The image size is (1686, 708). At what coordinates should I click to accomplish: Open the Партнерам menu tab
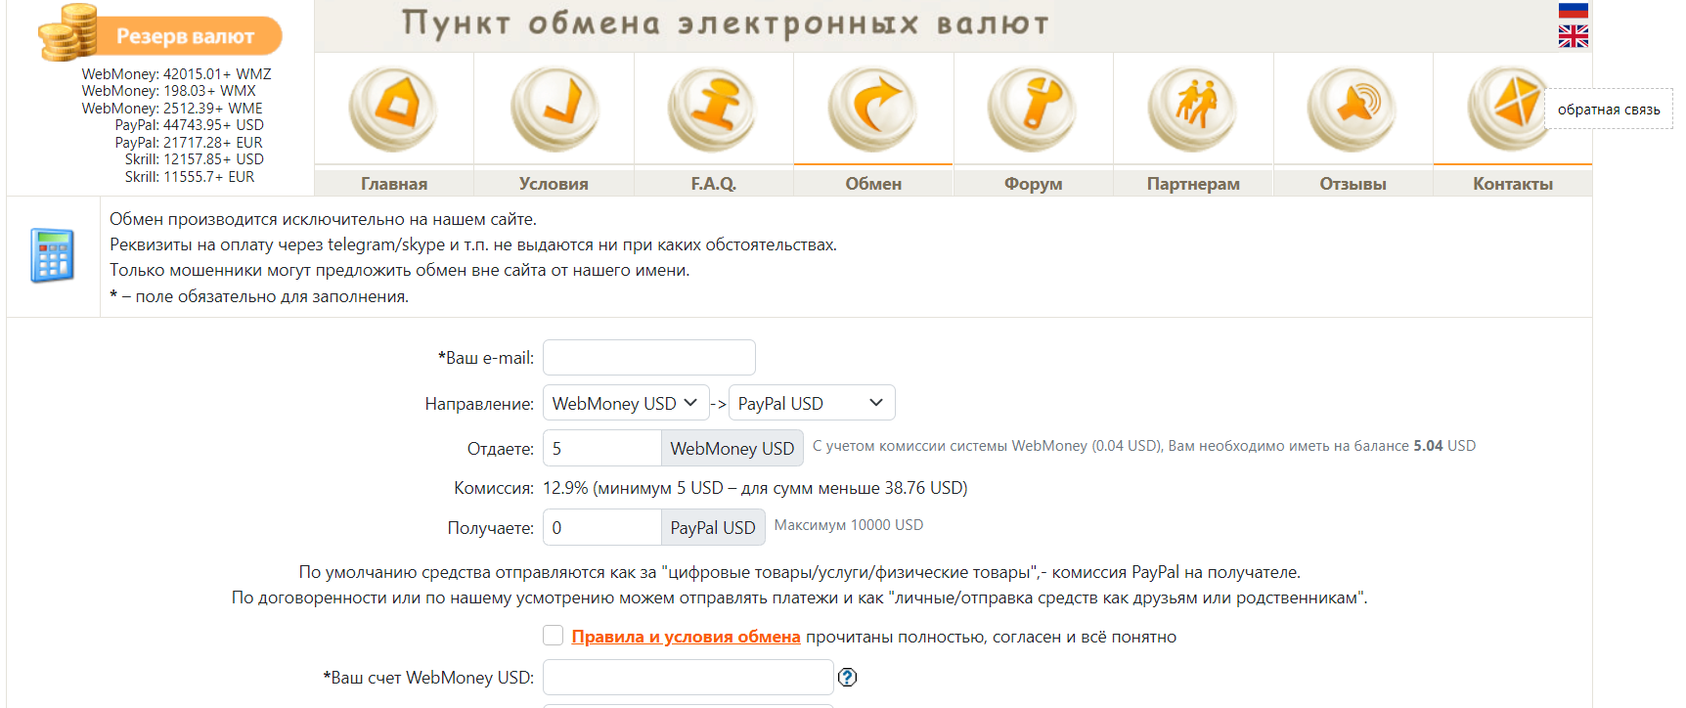[x=1193, y=183]
